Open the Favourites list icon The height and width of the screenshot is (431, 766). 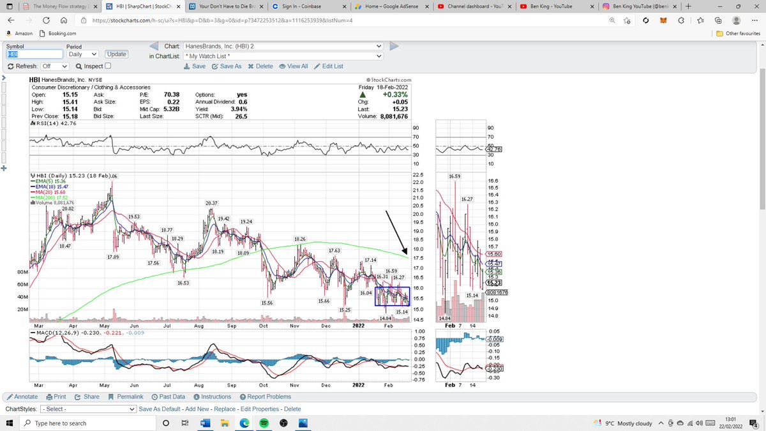(700, 20)
